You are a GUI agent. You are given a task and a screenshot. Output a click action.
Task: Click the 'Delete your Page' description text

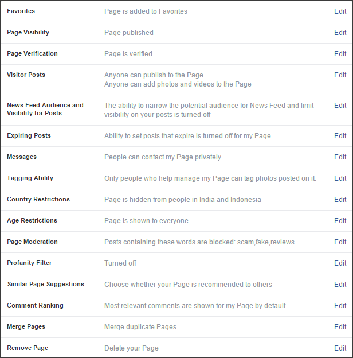coord(131,348)
